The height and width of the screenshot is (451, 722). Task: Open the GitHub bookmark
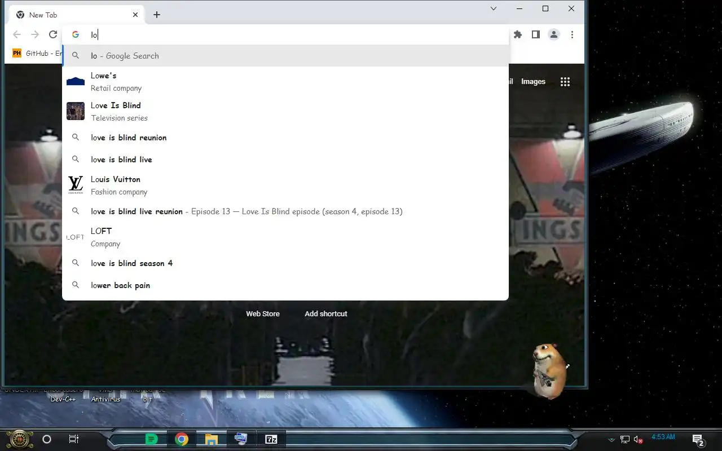coord(37,53)
